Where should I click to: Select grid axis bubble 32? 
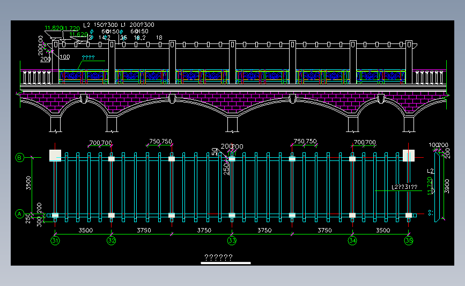pyautogui.click(x=111, y=240)
